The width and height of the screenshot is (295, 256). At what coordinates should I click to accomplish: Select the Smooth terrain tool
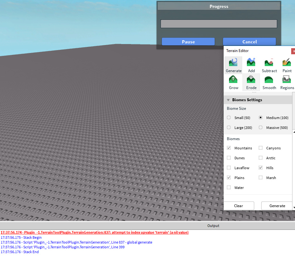(x=269, y=82)
